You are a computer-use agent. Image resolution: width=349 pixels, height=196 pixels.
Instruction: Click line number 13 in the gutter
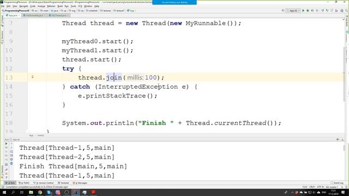coord(9,77)
